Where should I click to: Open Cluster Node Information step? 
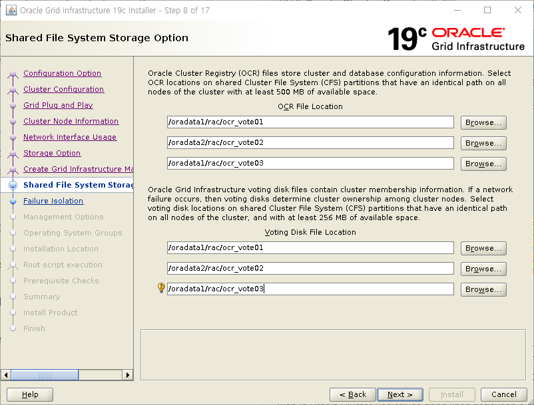point(71,121)
